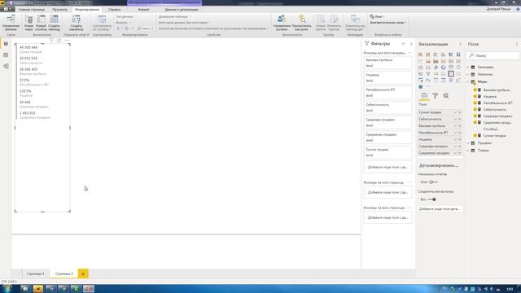The width and height of the screenshot is (521, 293).
Task: Click the Fields search box
Action: 493,55
